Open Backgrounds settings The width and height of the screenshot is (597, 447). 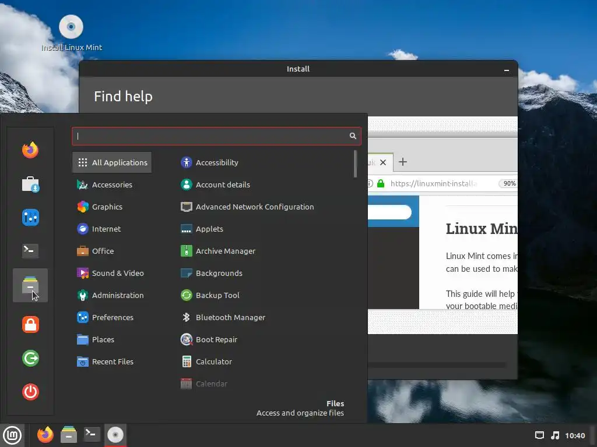click(x=211, y=273)
